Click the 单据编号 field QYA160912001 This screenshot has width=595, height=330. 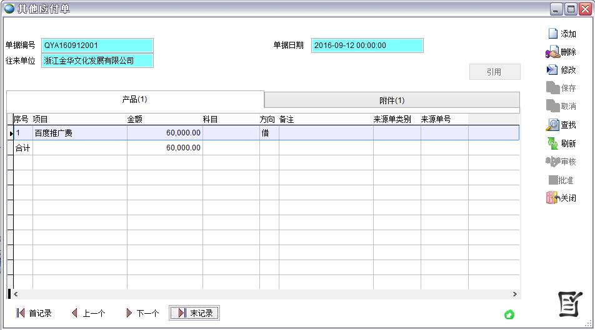point(97,46)
